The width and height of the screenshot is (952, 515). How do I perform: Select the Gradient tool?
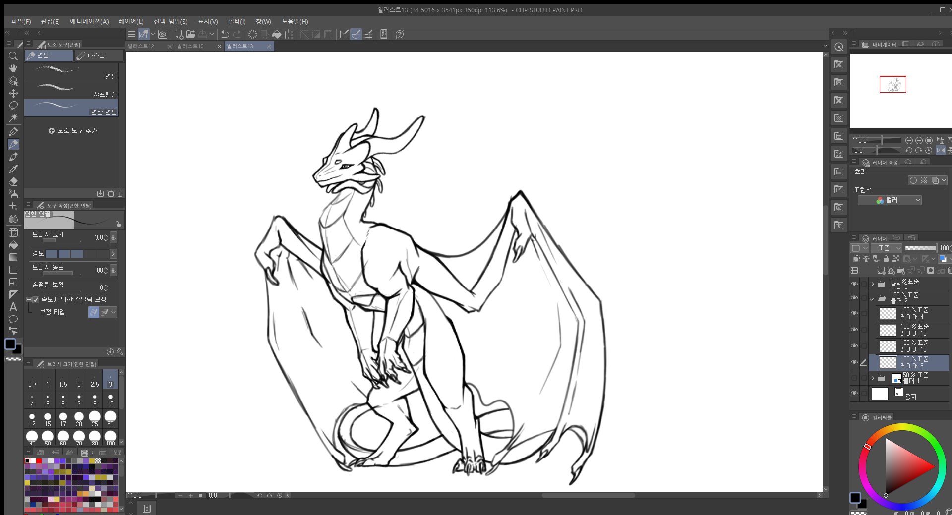[13, 257]
